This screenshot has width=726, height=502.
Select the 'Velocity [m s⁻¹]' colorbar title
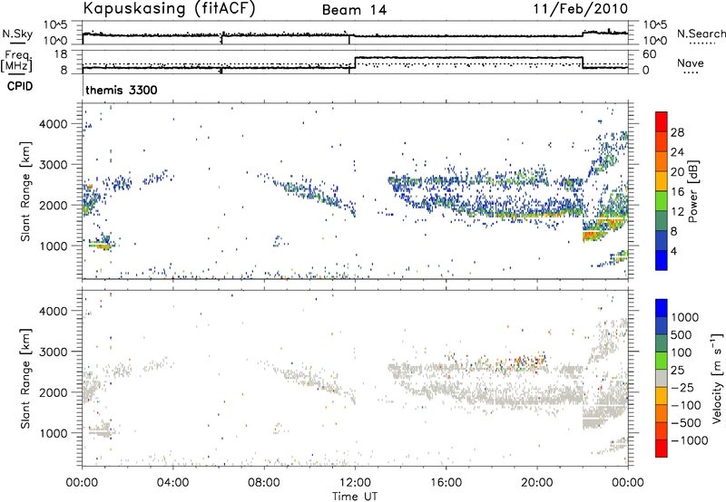717,378
